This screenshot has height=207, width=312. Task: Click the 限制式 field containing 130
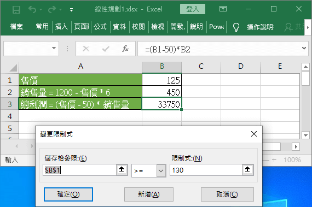[206, 170]
